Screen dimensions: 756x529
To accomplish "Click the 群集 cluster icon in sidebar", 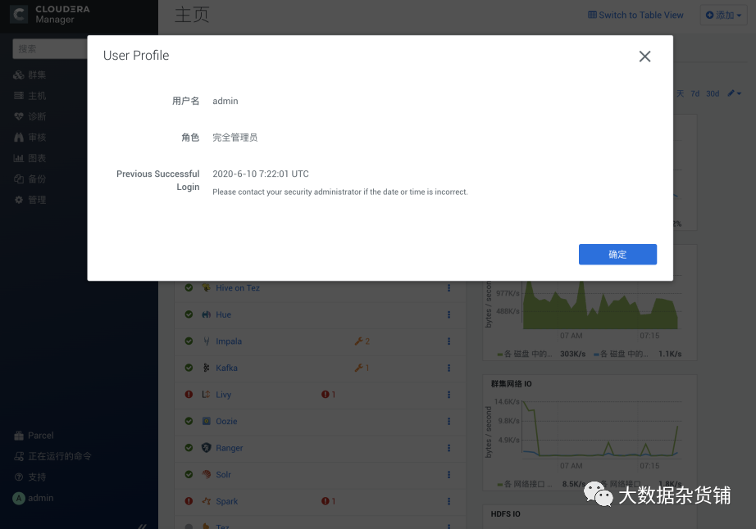I will click(x=18, y=75).
